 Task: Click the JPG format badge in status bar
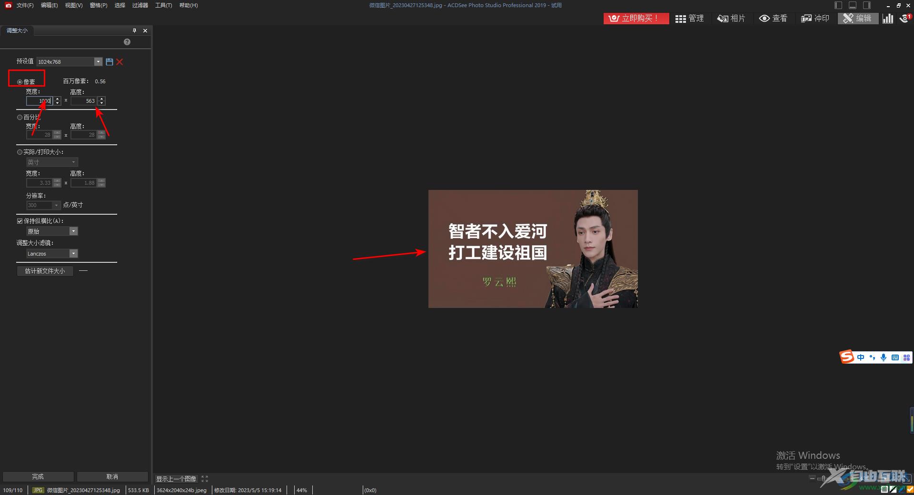(x=38, y=490)
